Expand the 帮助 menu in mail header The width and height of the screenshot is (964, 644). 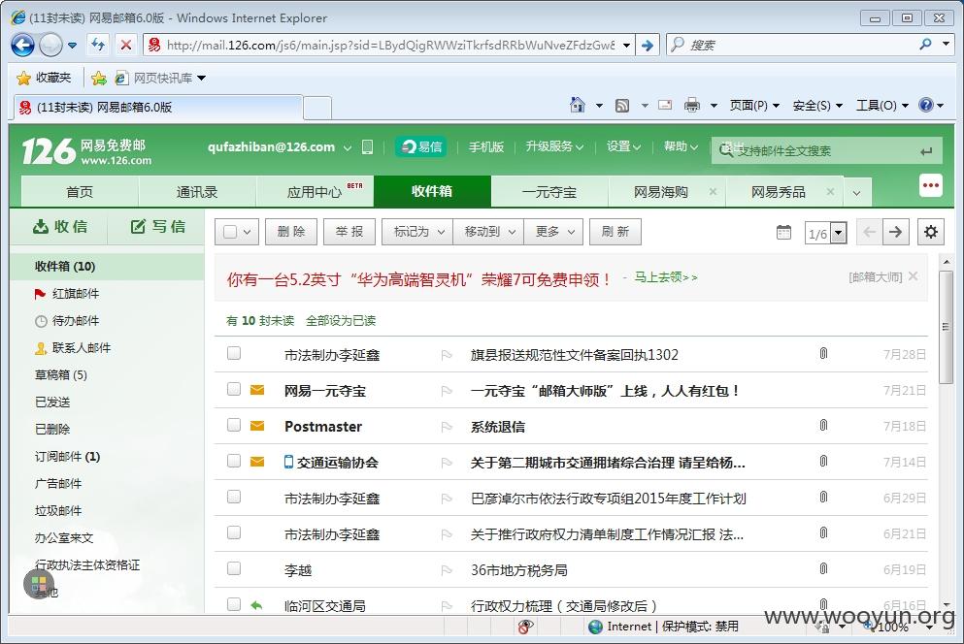[x=681, y=146]
